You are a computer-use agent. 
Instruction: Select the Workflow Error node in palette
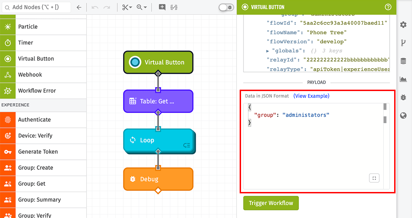(x=43, y=91)
